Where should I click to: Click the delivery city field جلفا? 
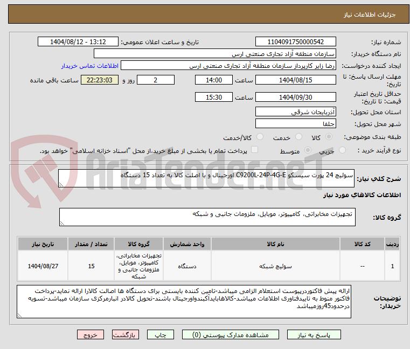pos(295,124)
